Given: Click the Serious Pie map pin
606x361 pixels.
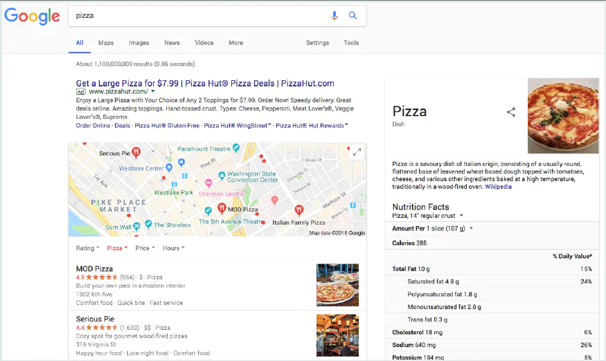Looking at the screenshot, I should point(136,153).
